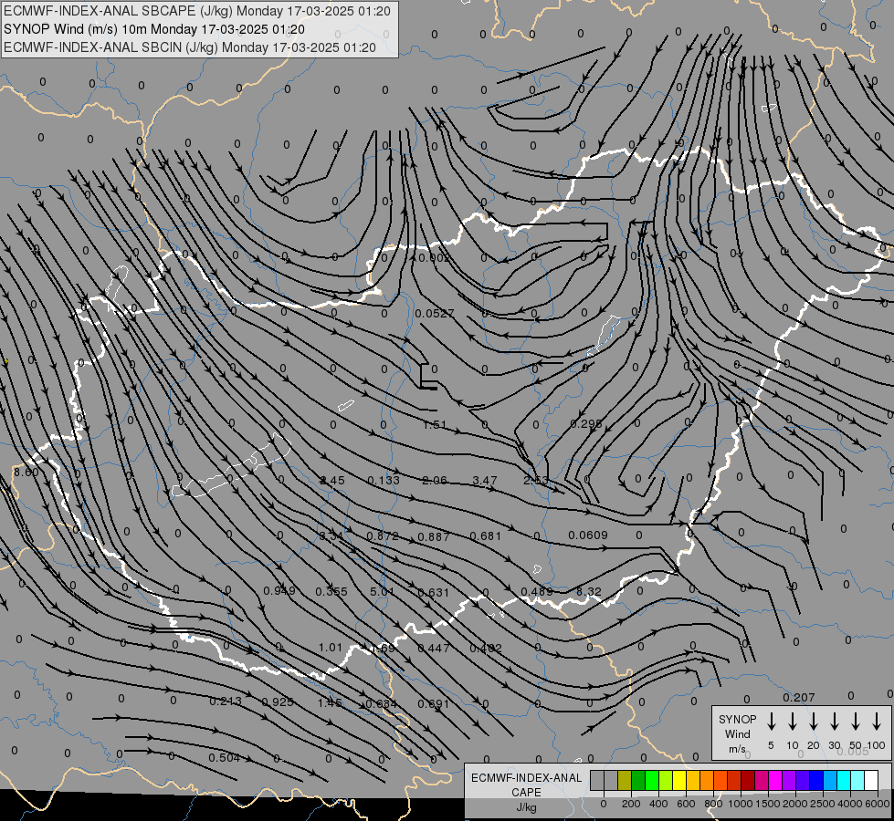The width and height of the screenshot is (894, 821).
Task: Select the 6000 tick on CAPE scale
Action: [x=877, y=804]
